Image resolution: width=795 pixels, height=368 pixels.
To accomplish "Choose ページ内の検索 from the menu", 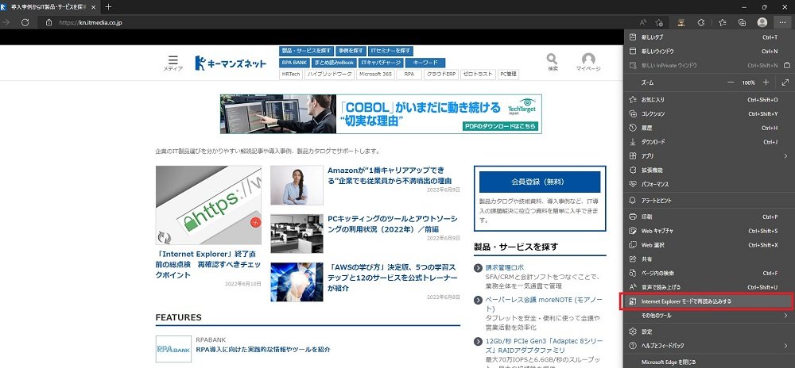I will (709, 273).
